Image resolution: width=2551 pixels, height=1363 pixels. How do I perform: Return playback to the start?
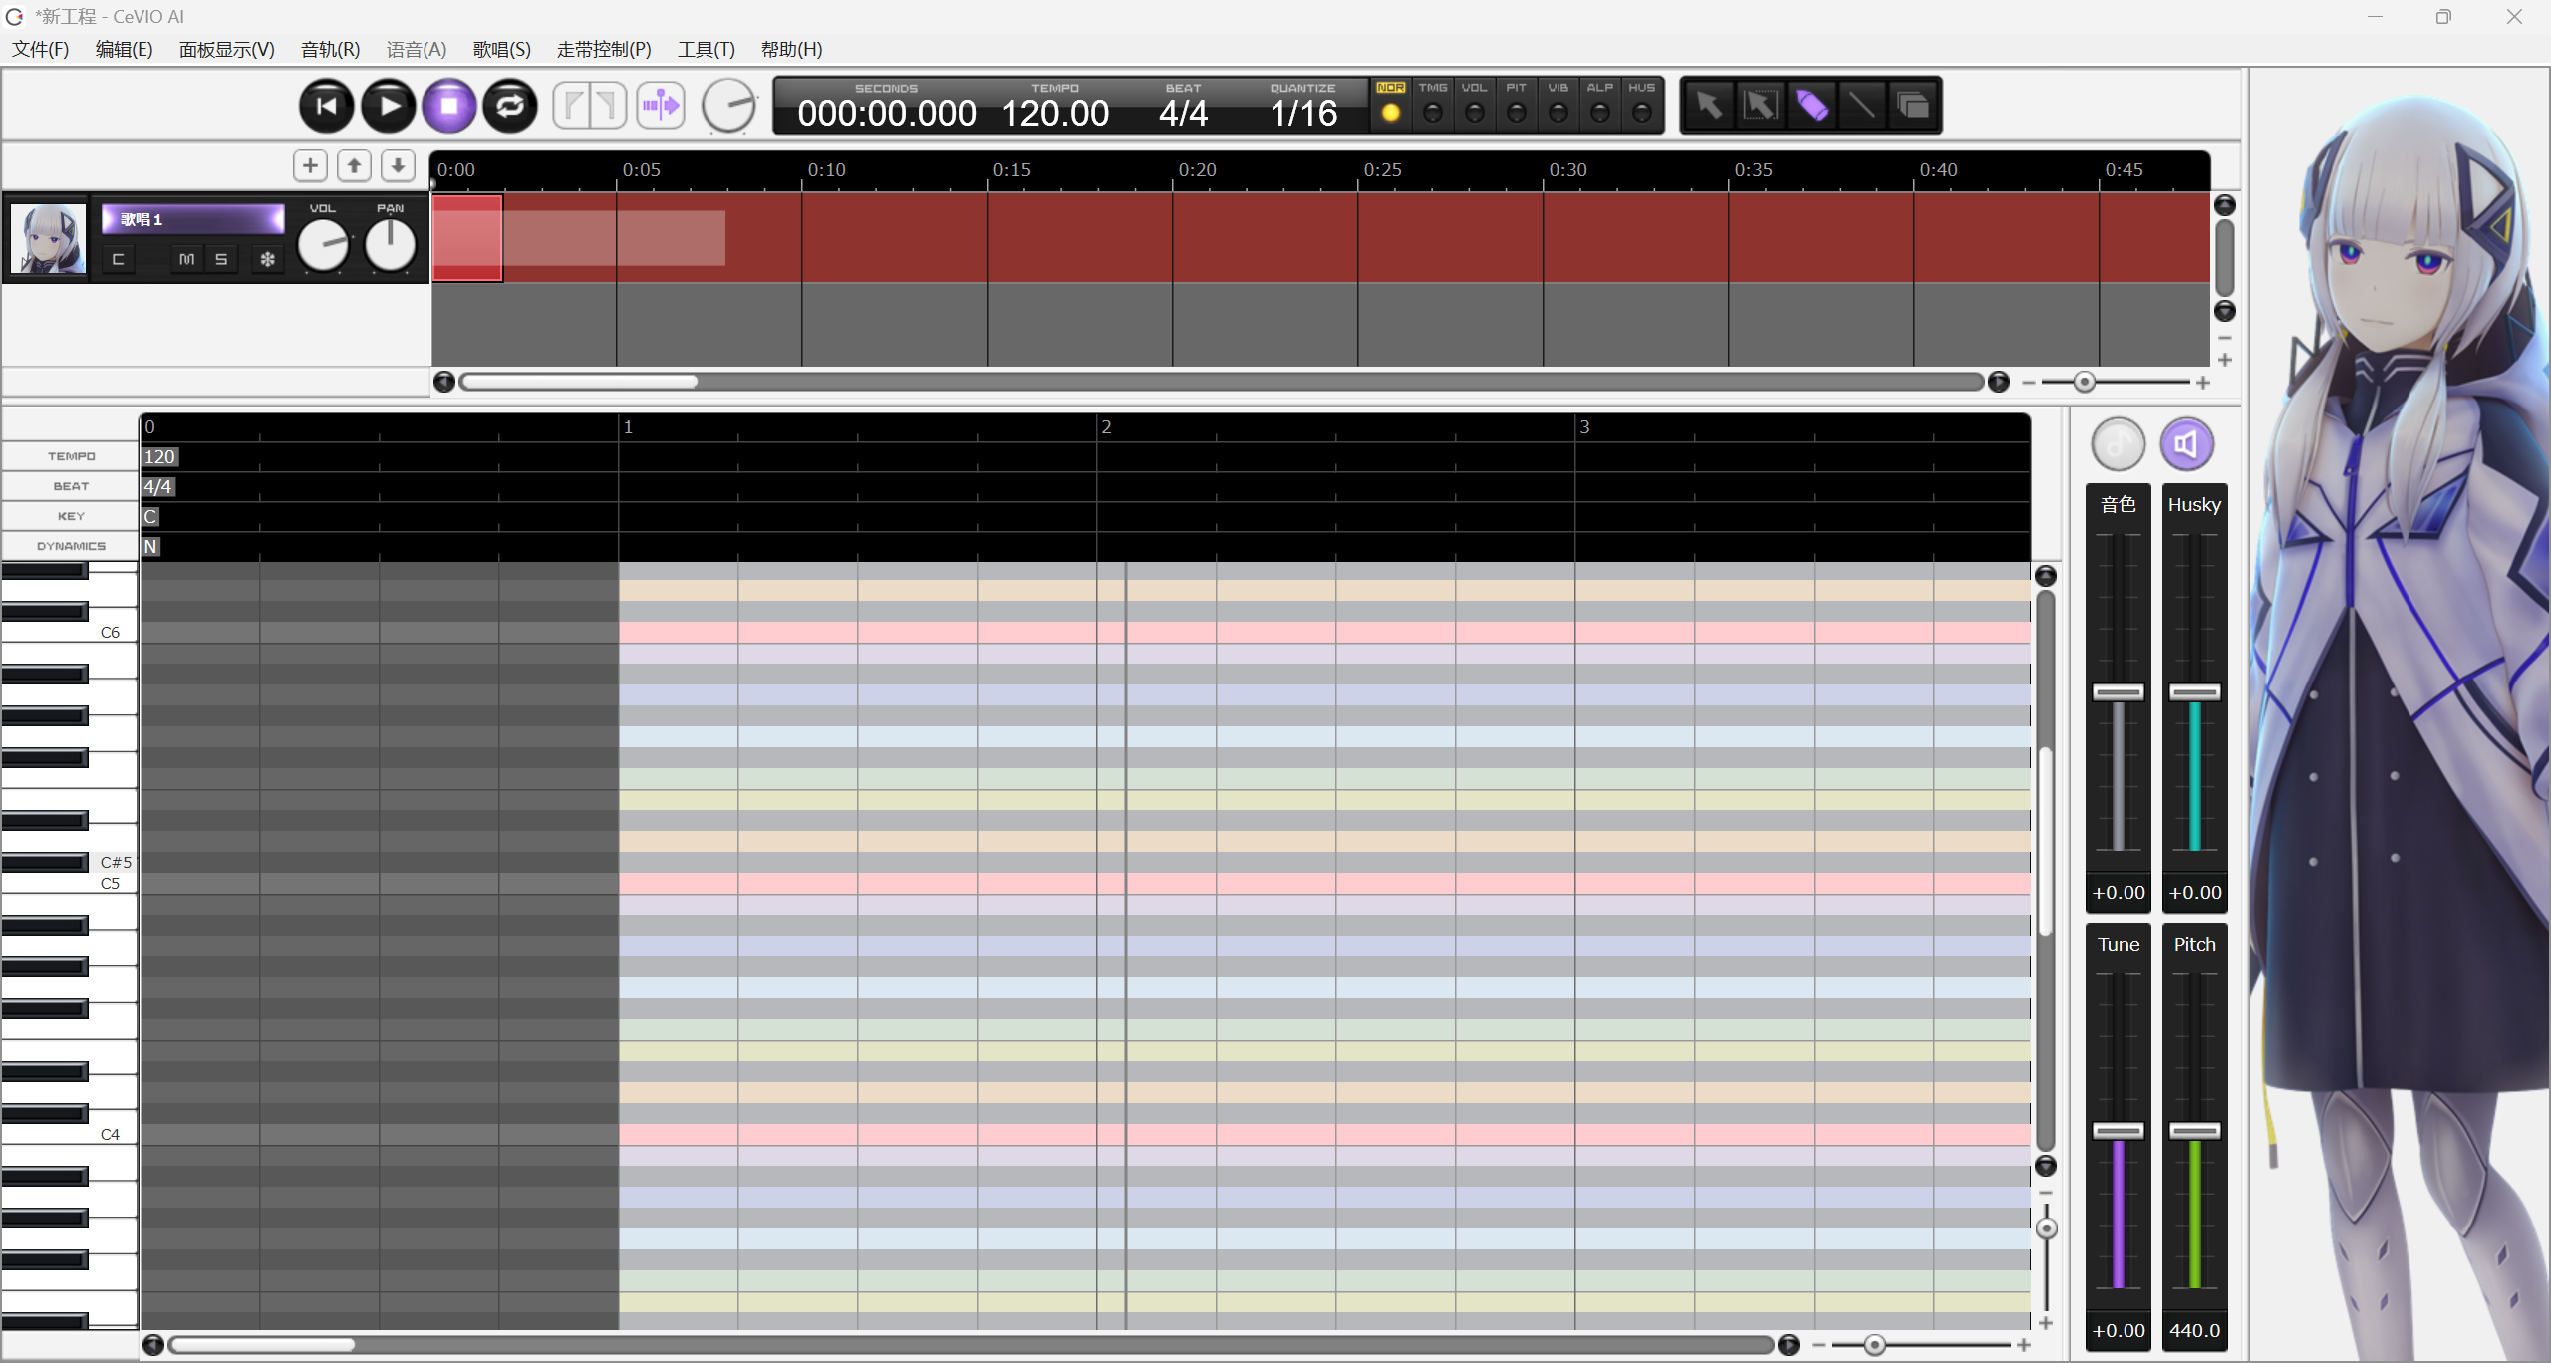[x=326, y=106]
